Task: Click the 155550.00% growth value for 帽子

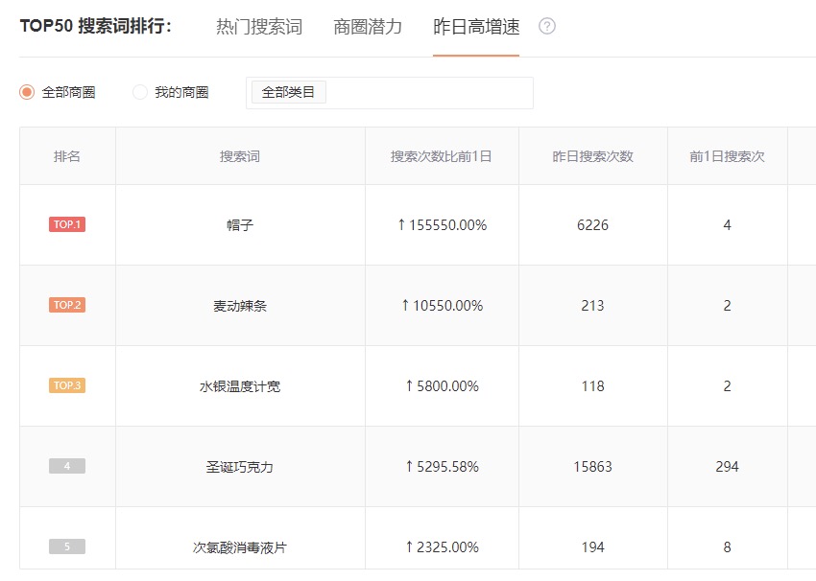Action: point(442,225)
